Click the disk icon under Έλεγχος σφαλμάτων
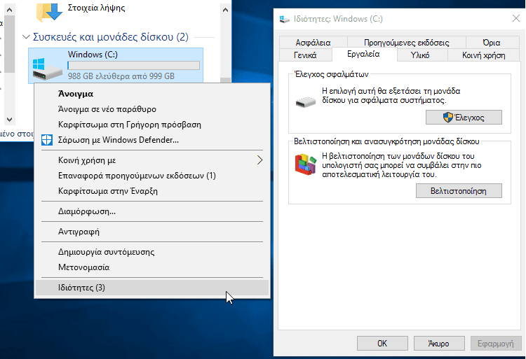The height and width of the screenshot is (359, 526). (305, 103)
